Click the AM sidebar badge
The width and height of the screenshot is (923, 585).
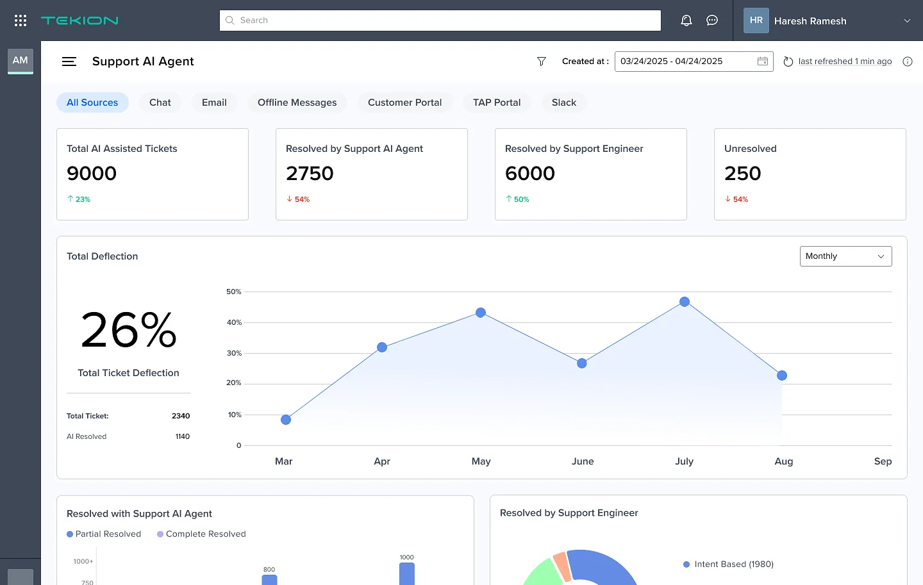point(21,61)
